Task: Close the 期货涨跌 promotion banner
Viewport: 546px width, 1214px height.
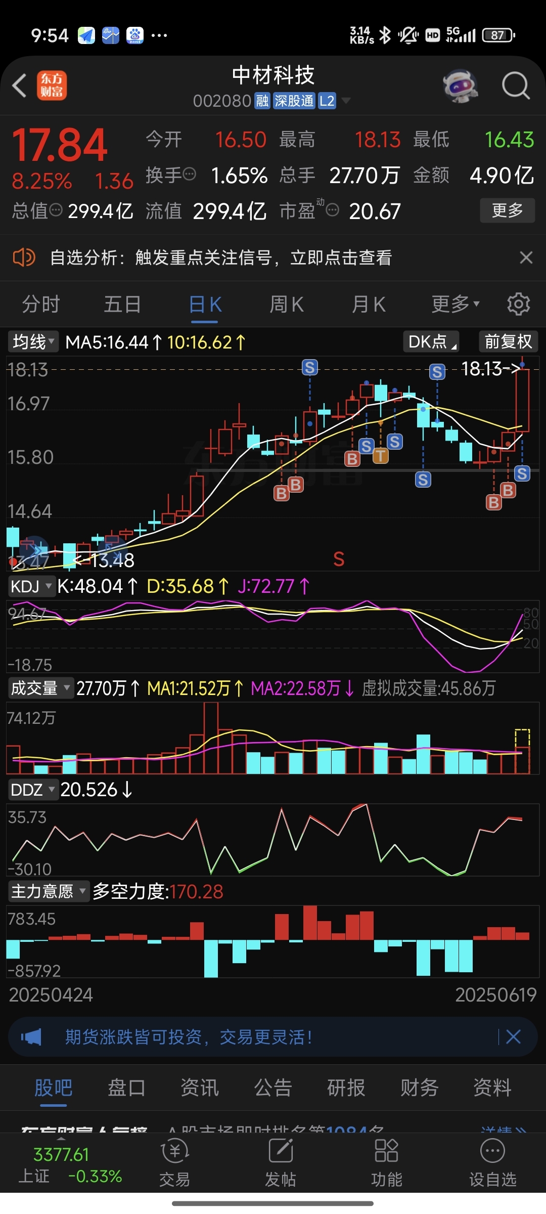Action: [x=513, y=1037]
